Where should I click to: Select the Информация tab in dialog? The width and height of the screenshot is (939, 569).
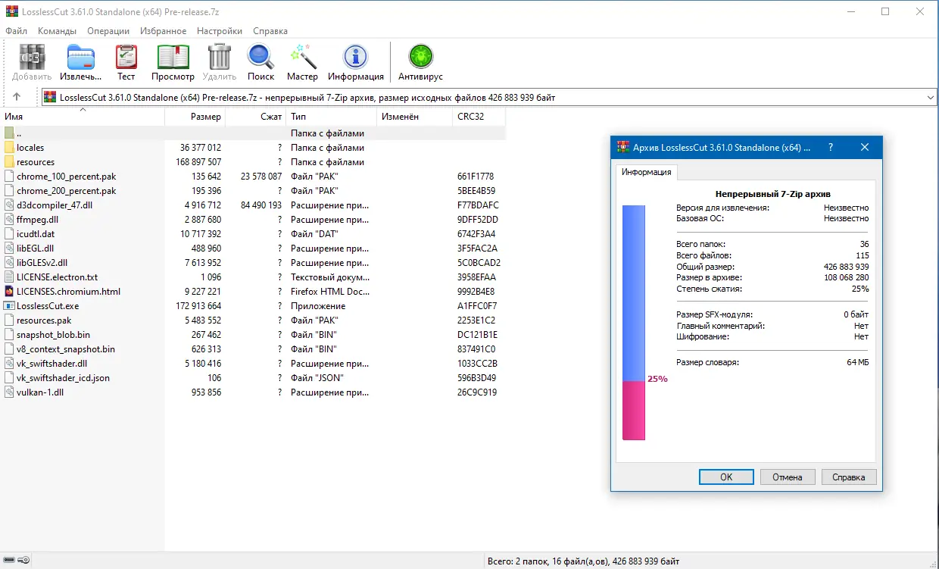click(x=647, y=172)
